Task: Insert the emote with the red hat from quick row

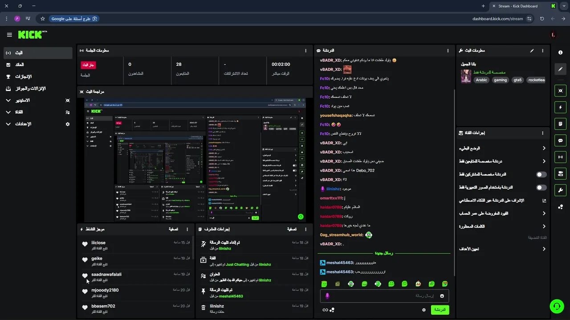Action: (418, 284)
